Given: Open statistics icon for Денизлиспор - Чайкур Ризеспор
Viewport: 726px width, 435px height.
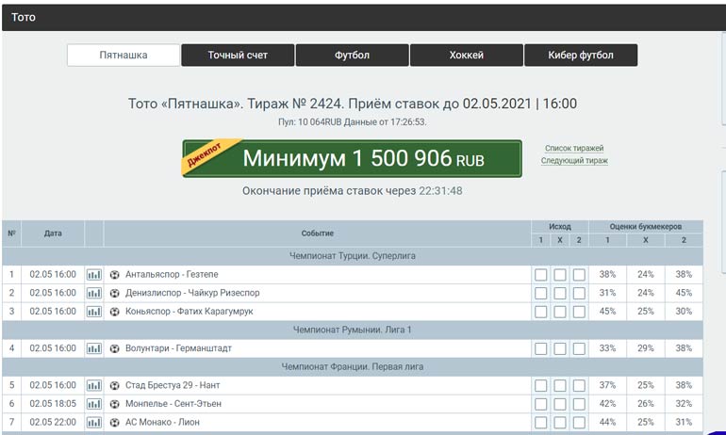Looking at the screenshot, I should pos(94,293).
